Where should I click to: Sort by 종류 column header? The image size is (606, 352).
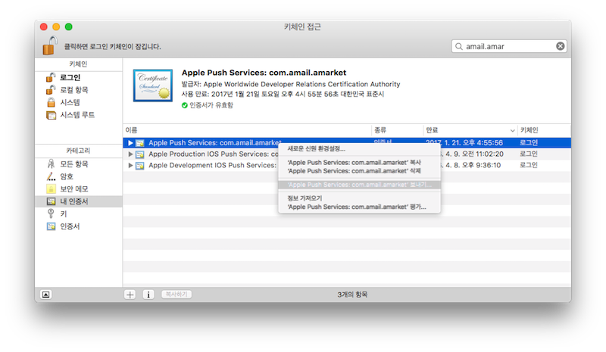(397, 130)
